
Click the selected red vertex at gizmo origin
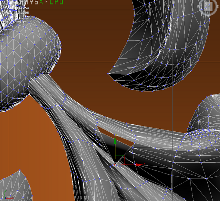click(x=115, y=165)
